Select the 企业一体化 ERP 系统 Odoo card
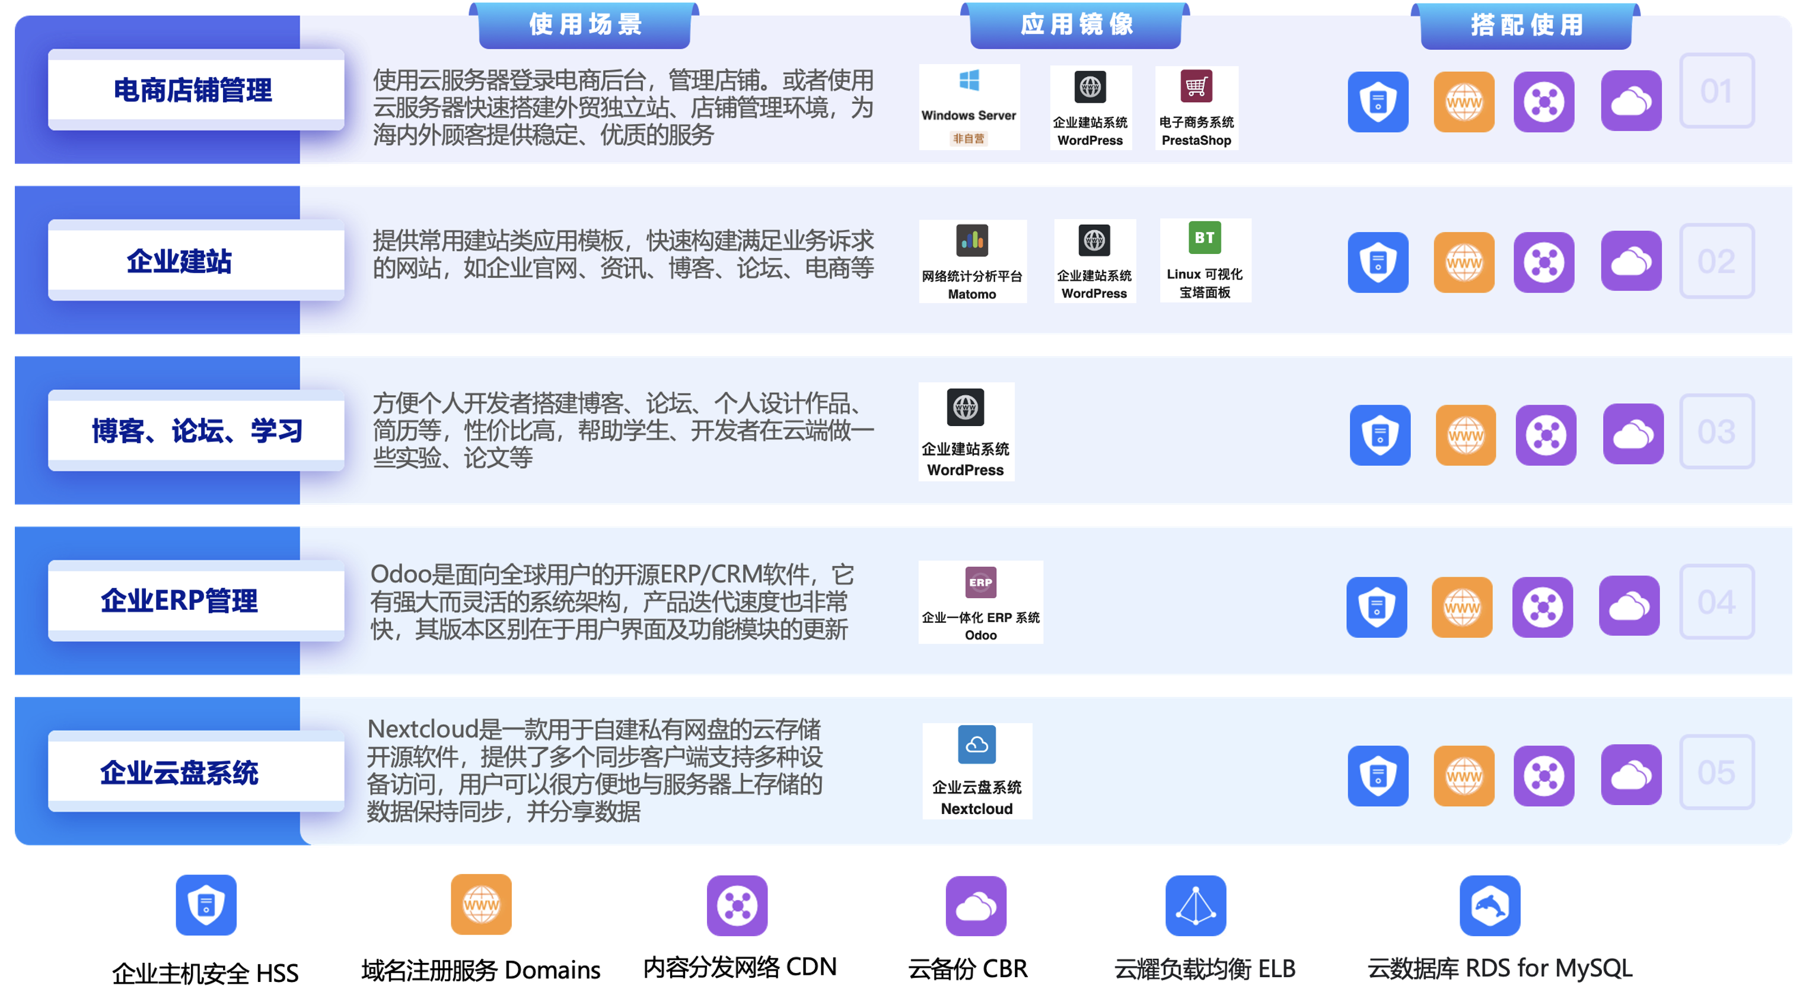Viewport: 1803px width, 992px height. pos(980,602)
